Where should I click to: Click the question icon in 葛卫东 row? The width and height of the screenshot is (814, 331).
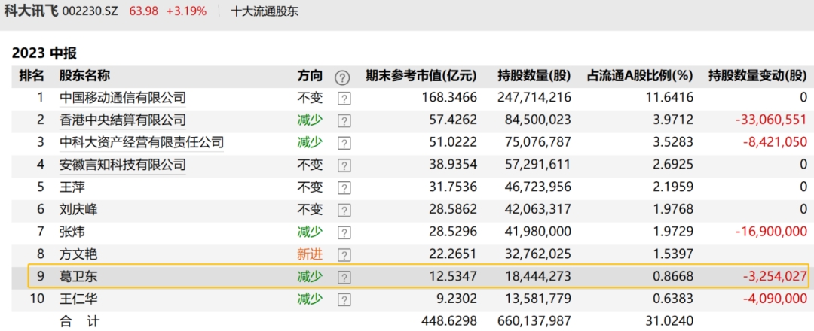pyautogui.click(x=344, y=277)
